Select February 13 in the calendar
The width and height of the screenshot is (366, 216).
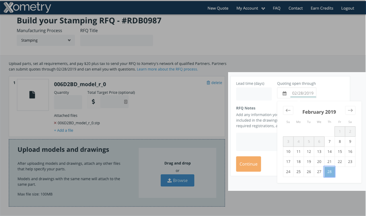(319, 152)
